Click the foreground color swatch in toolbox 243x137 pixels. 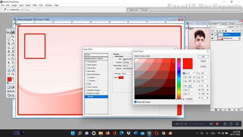[x=9, y=80]
